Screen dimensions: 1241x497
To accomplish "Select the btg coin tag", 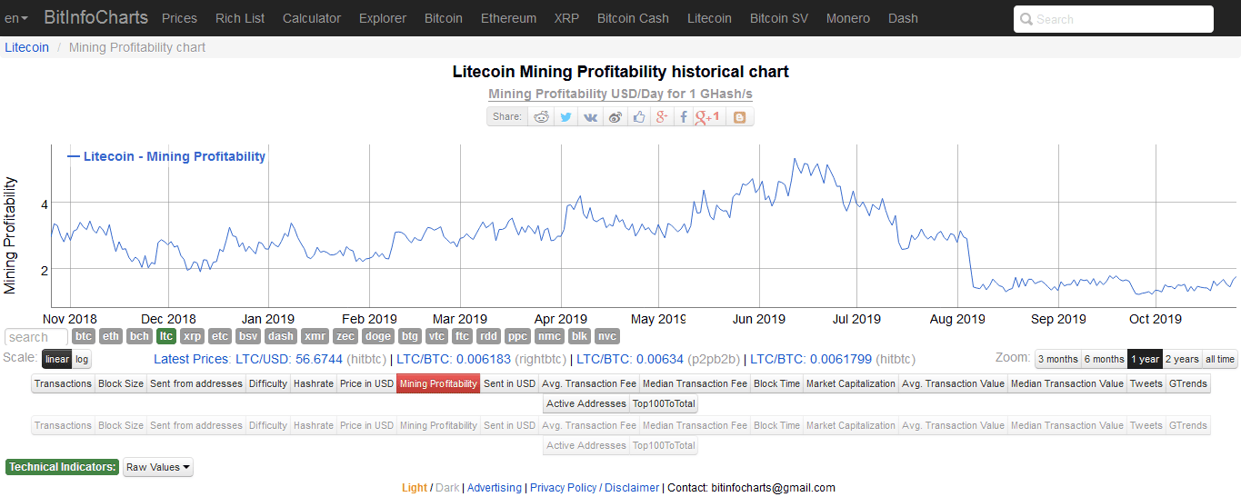I will pos(410,336).
